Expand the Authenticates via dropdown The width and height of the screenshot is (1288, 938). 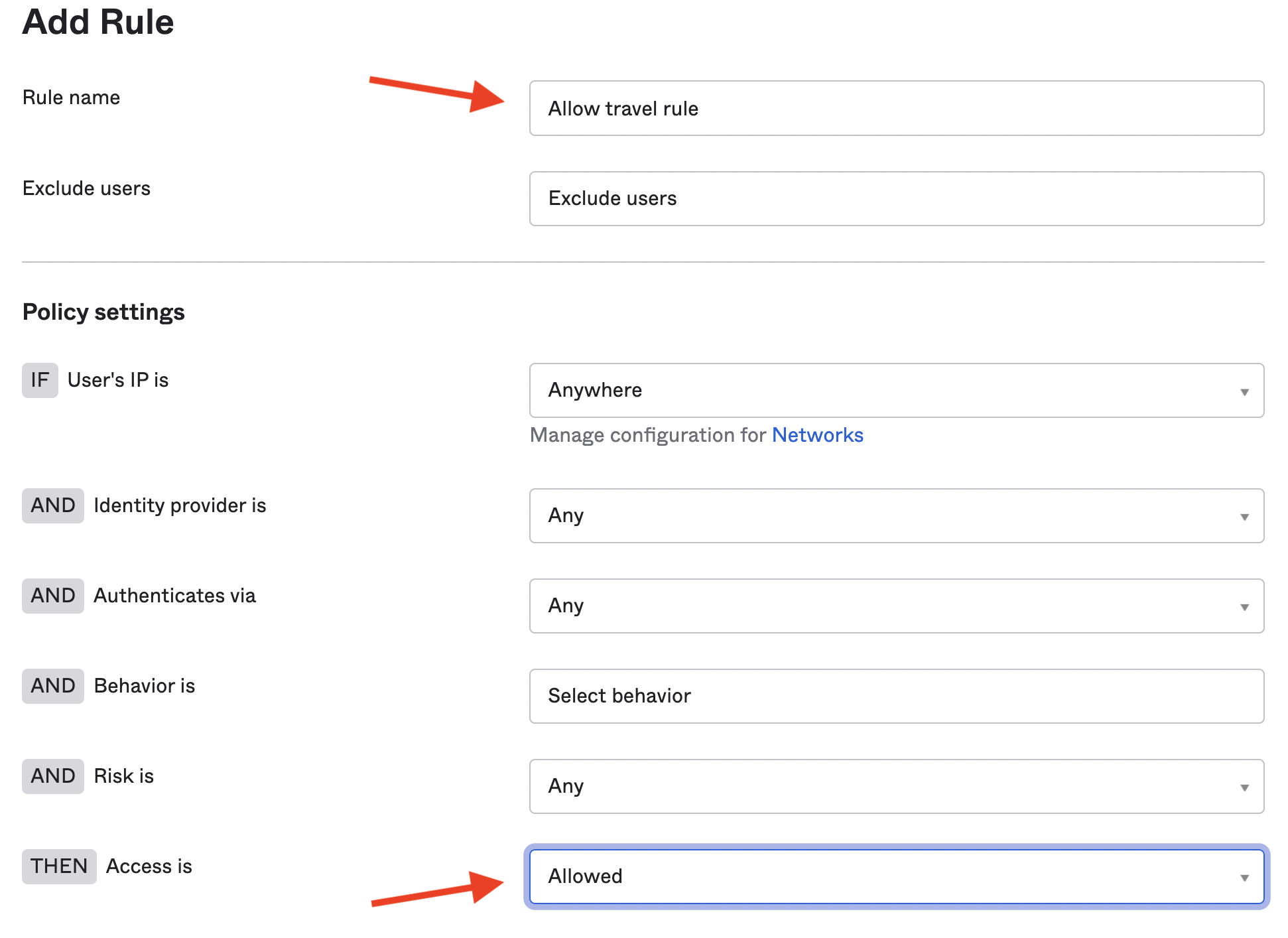896,606
